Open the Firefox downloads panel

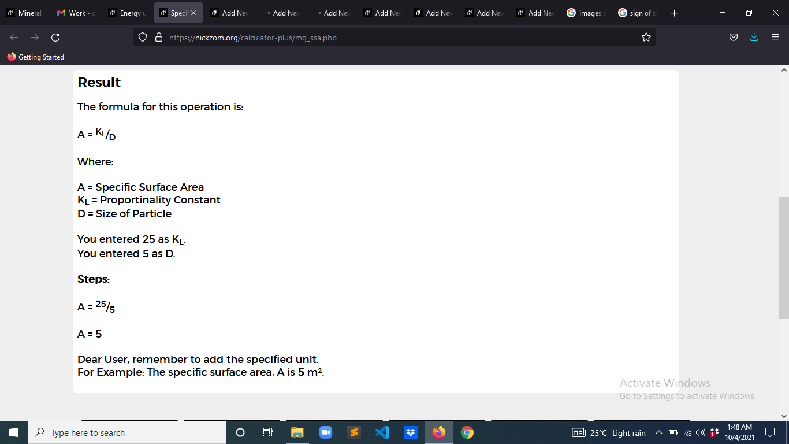(754, 38)
